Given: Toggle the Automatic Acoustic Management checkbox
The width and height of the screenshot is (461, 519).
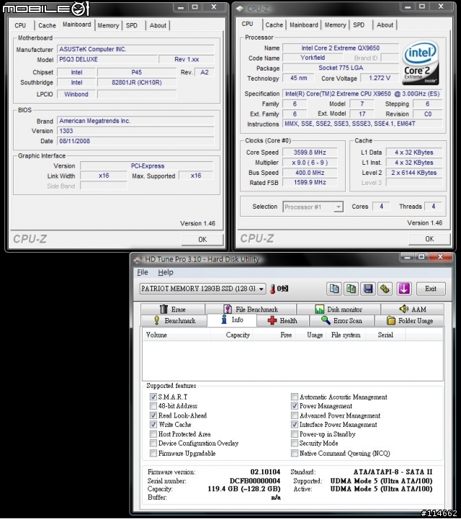Looking at the screenshot, I should (295, 397).
